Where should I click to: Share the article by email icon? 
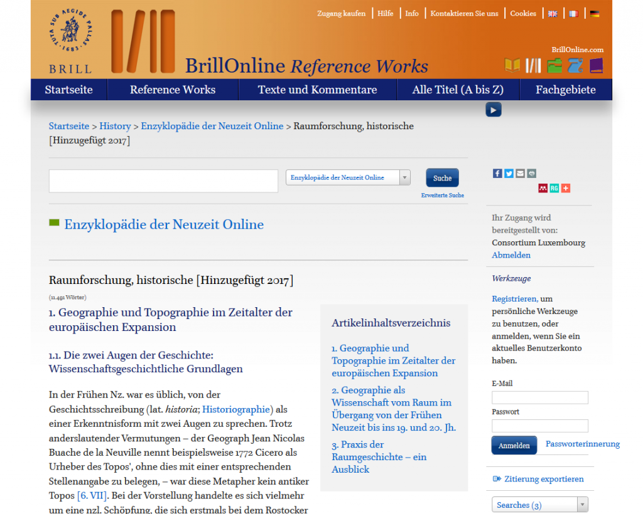coord(521,174)
